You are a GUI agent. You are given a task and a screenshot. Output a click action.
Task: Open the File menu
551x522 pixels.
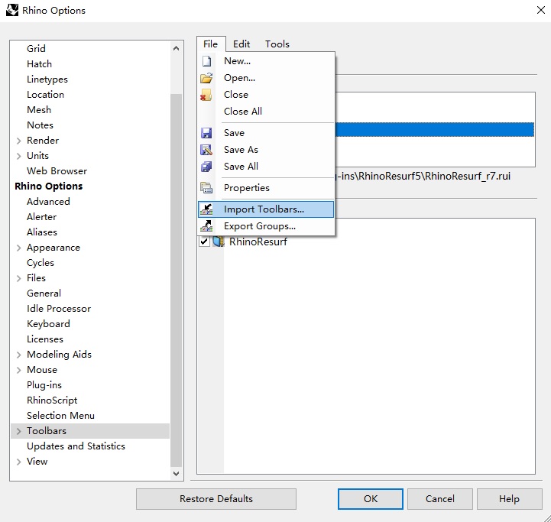click(x=211, y=44)
